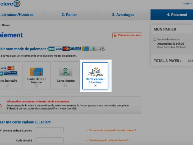This screenshot has width=193, height=145.
Task: Click the calendar icon beside Horaire de livraison
Action: tap(154, 39)
